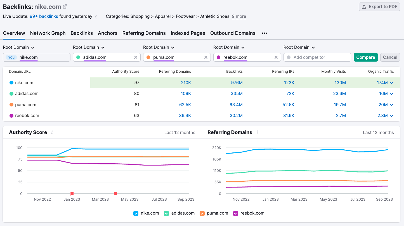Click the Add competitor input field
This screenshot has width=404, height=226.
point(317,57)
